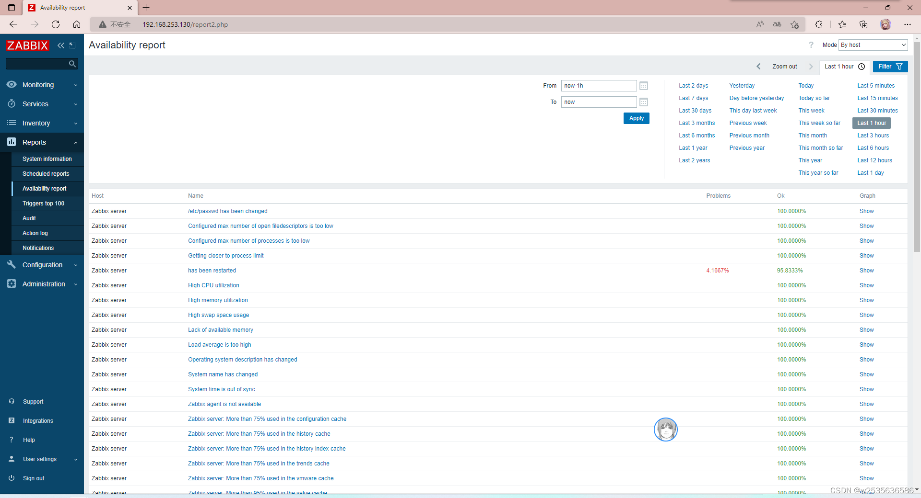This screenshot has width=921, height=498.
Task: Show graph for /etc/passwd has been changed
Action: click(x=866, y=211)
